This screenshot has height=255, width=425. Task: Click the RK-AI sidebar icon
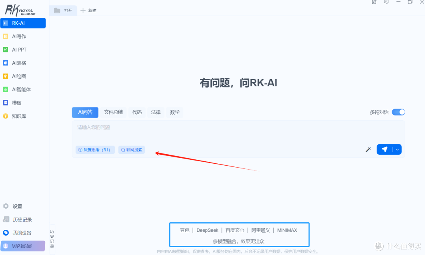tap(6, 23)
